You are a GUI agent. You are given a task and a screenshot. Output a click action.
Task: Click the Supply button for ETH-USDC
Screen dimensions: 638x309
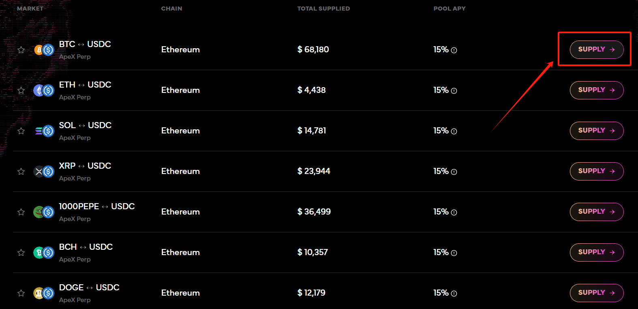[597, 90]
